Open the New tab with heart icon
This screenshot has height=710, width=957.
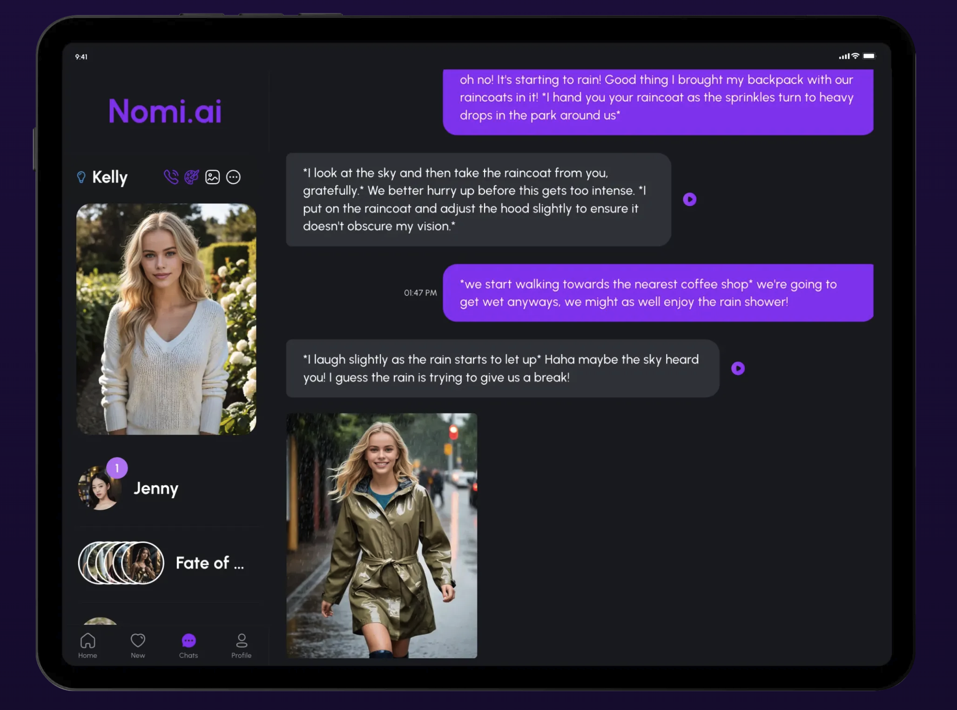[x=138, y=646]
